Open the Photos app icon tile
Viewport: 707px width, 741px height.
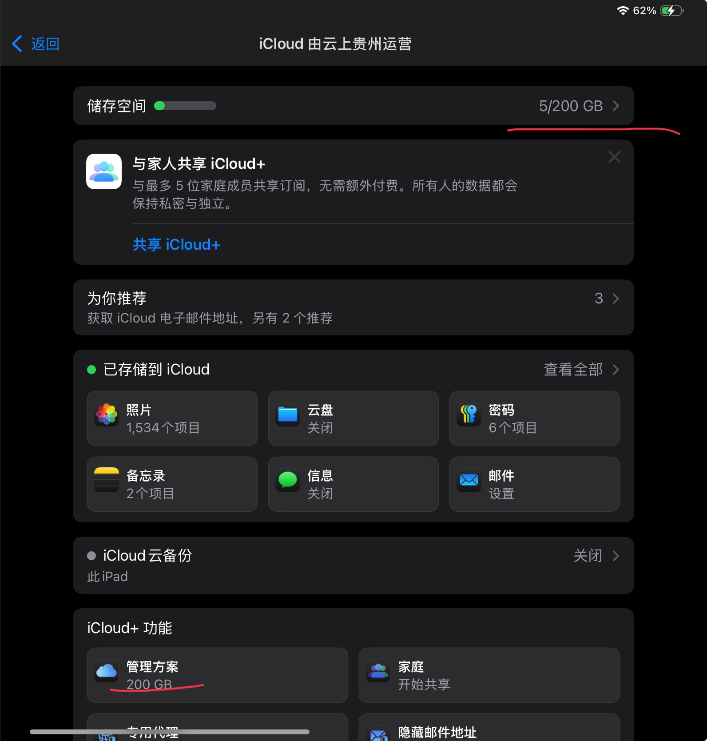pyautogui.click(x=107, y=414)
